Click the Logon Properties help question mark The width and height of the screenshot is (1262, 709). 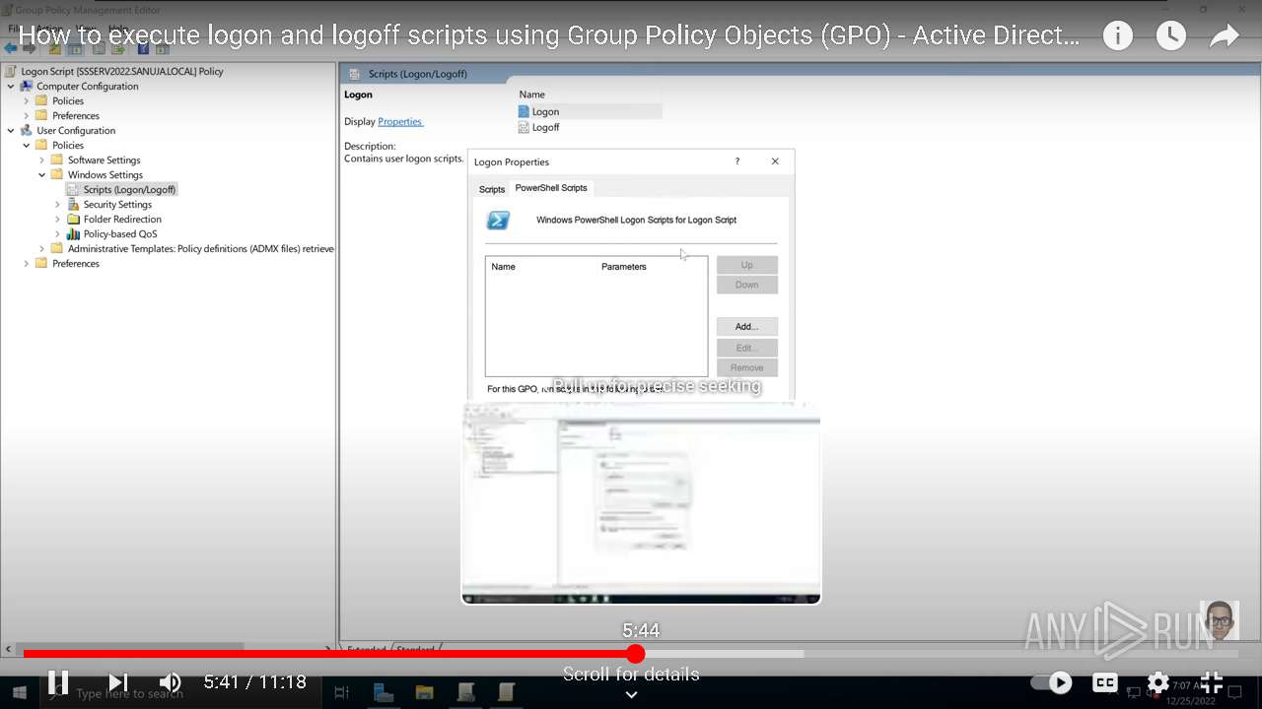point(736,161)
